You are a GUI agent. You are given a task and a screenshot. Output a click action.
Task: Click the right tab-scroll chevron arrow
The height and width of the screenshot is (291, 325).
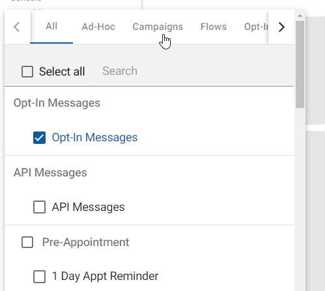coord(281,27)
